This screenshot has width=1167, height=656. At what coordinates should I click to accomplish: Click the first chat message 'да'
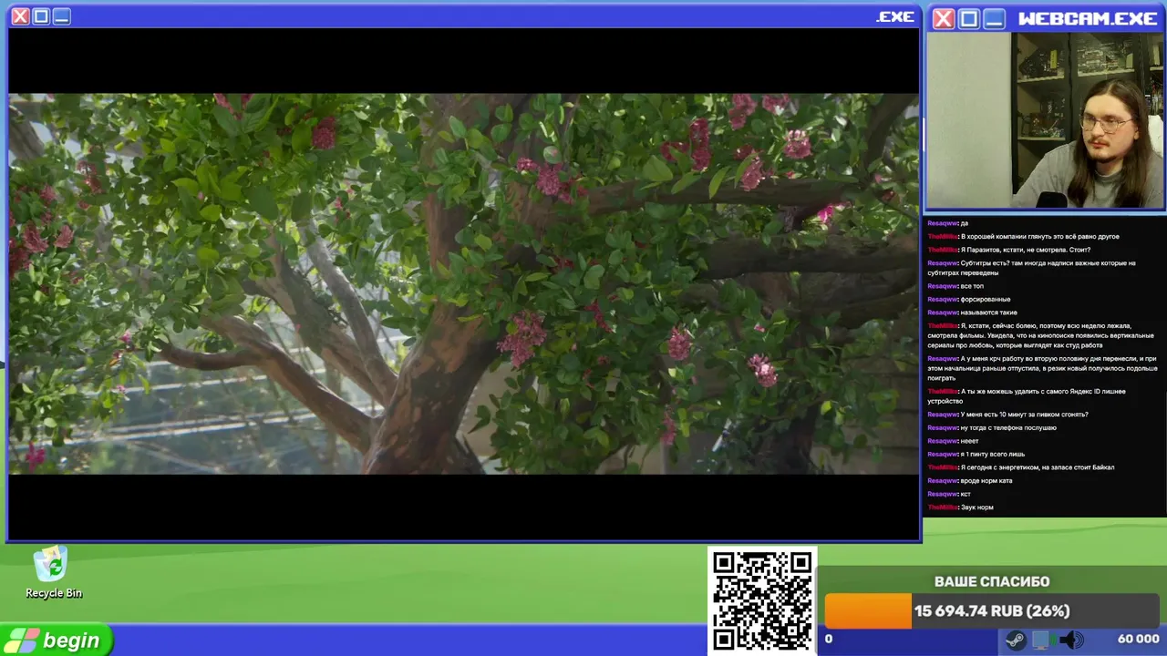pos(947,223)
